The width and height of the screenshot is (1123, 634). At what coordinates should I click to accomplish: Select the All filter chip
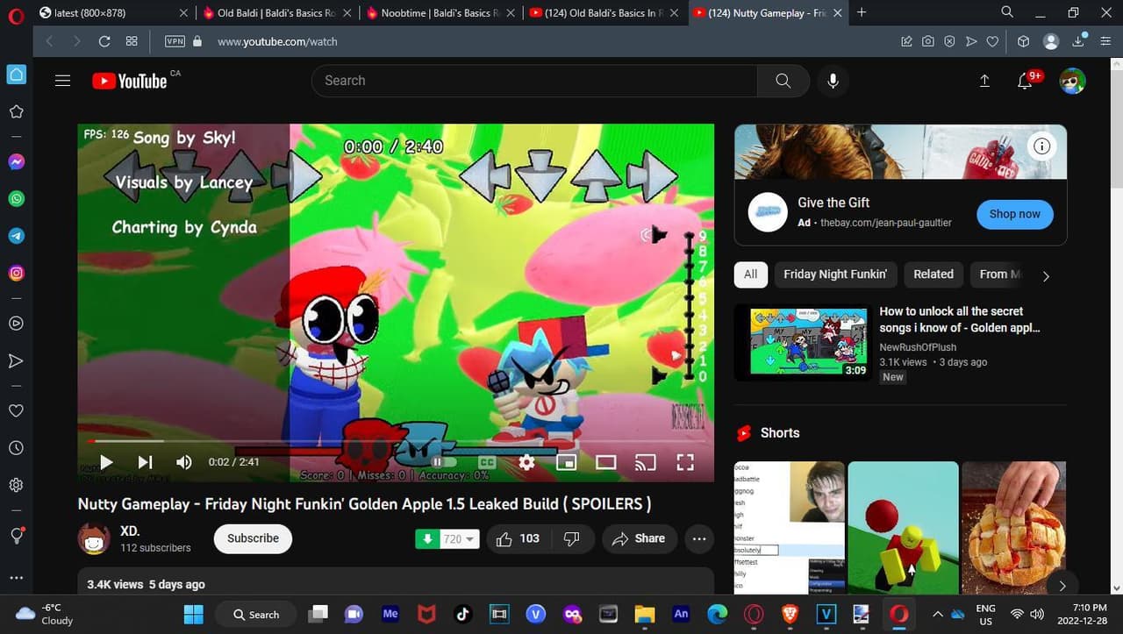750,274
